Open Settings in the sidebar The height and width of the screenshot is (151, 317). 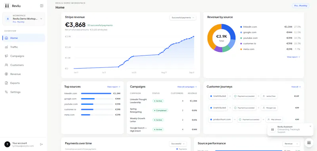[24, 92]
